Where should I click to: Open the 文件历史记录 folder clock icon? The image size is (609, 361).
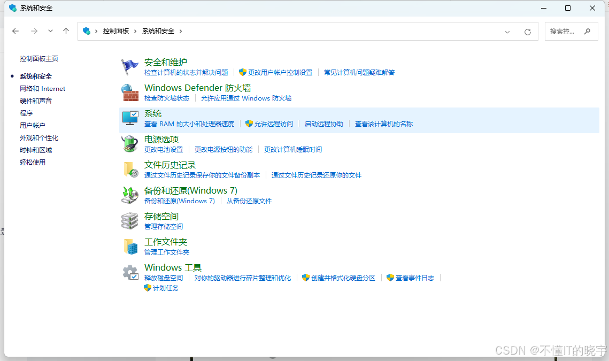(130, 170)
